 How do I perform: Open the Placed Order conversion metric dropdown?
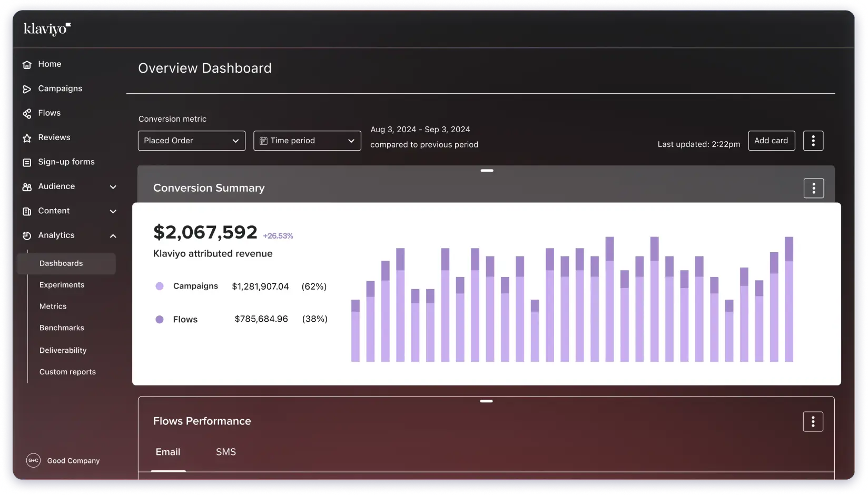[x=191, y=141]
